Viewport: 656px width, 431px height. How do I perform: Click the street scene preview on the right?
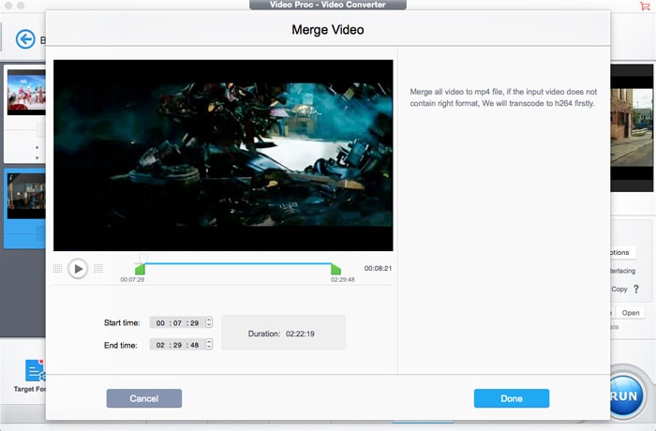tap(632, 127)
